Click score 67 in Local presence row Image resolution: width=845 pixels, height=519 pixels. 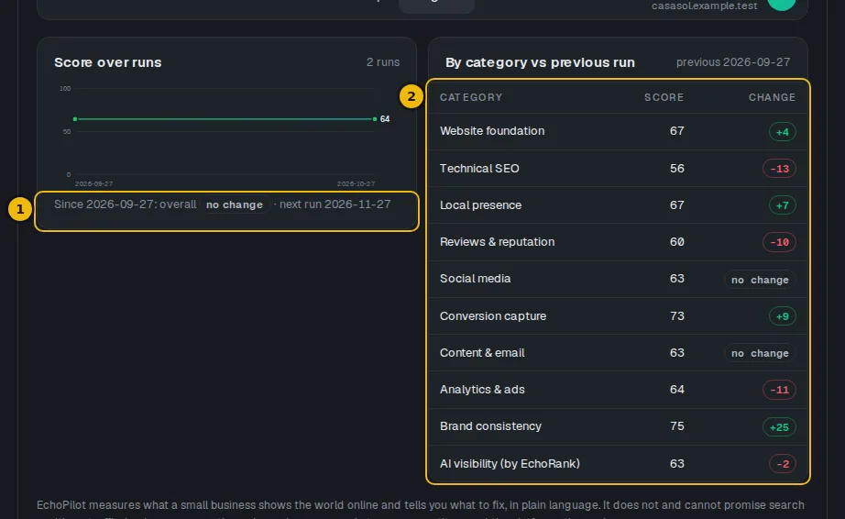(x=677, y=205)
